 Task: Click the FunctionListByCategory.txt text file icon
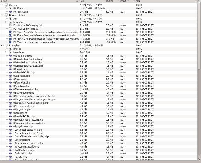11,25
